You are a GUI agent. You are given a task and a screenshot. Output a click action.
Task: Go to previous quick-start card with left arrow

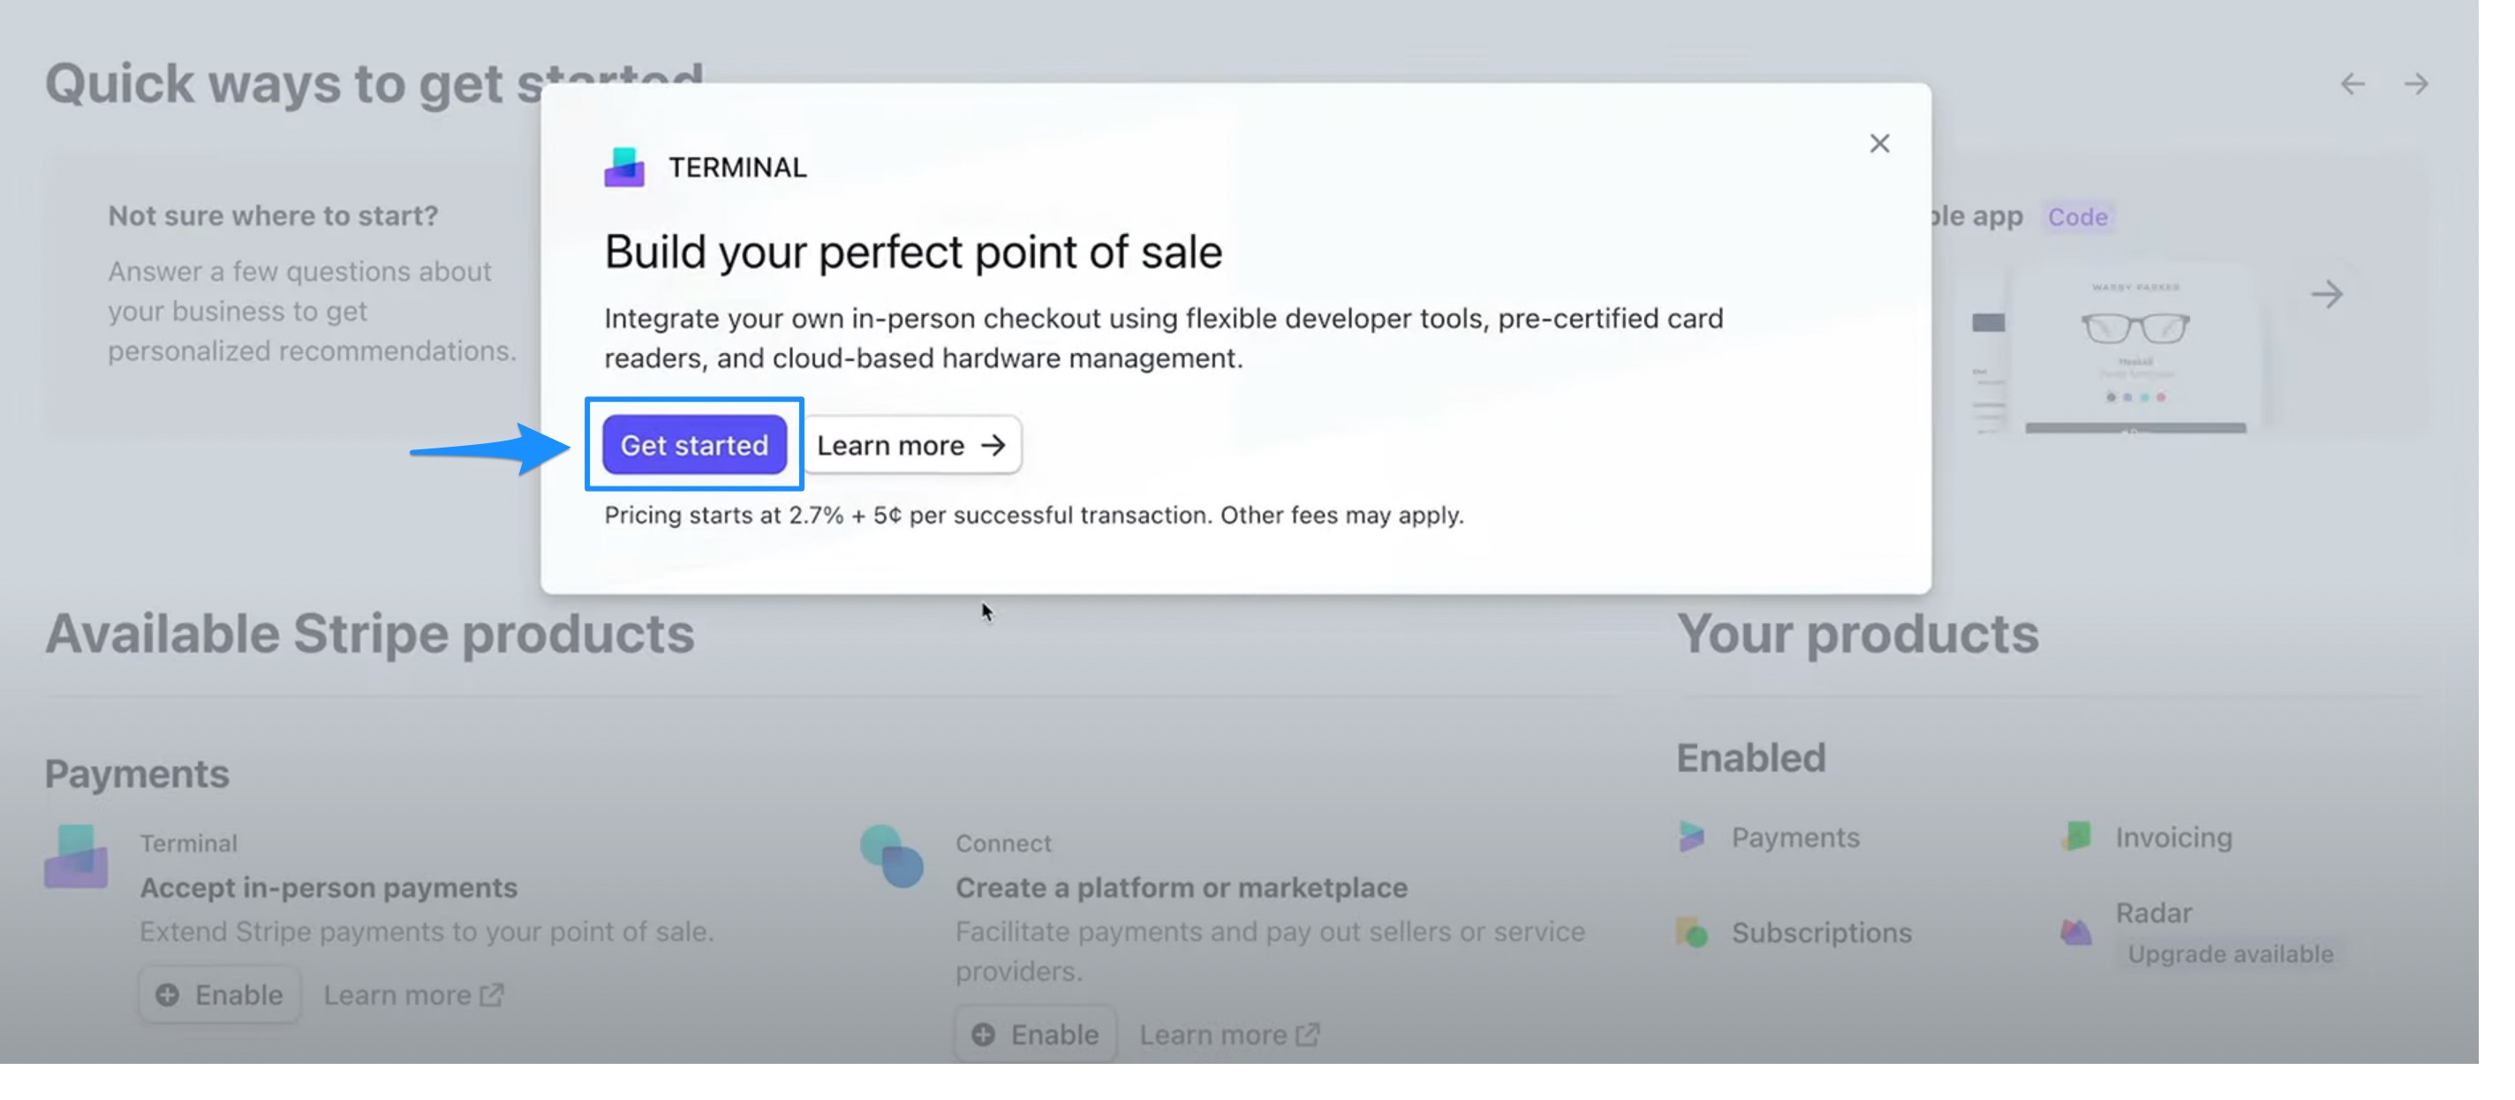2352,84
